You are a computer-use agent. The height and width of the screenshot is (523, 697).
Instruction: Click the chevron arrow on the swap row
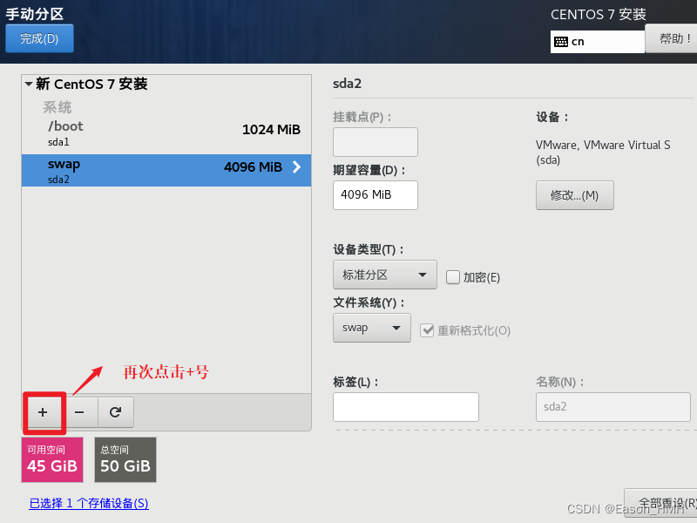coord(296,166)
